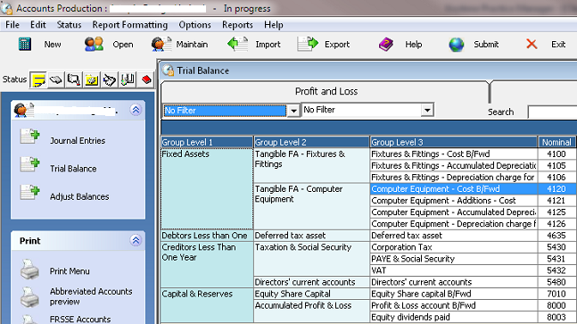Select the first yellow Status icon
Viewport: 577px width, 324px height.
click(38, 79)
